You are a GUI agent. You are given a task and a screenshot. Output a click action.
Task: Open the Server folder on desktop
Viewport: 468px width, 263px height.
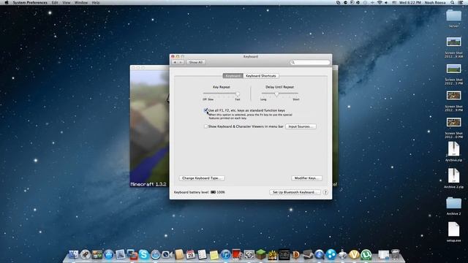453,18
